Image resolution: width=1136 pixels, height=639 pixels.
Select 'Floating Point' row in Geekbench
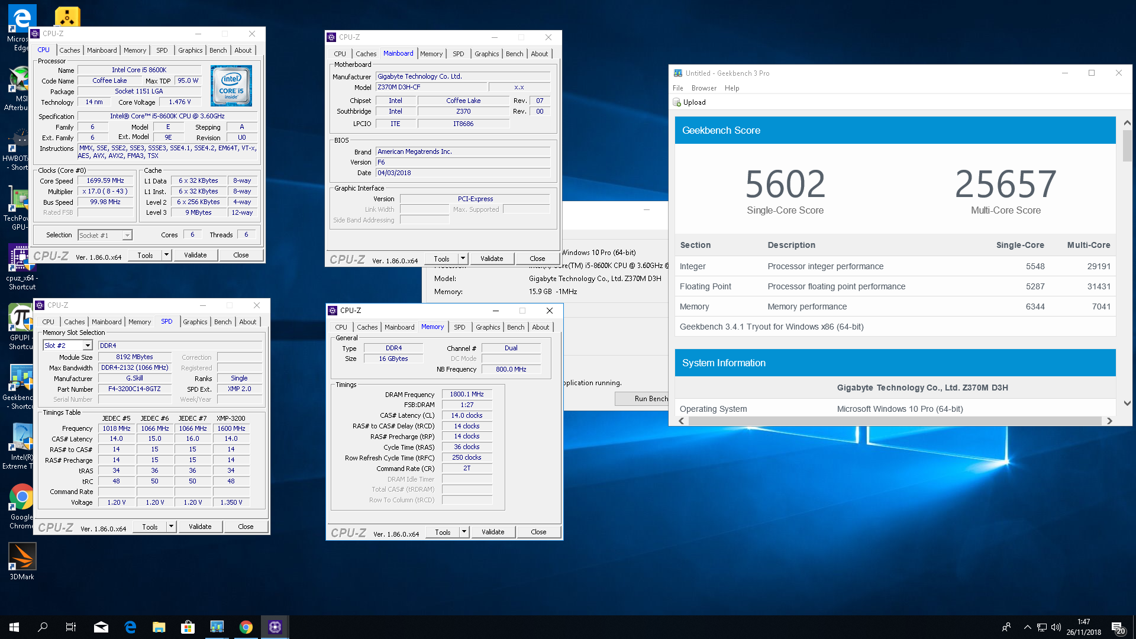(x=895, y=286)
